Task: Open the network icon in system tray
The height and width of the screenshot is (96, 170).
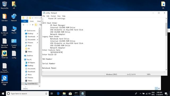Action: click(x=147, y=94)
